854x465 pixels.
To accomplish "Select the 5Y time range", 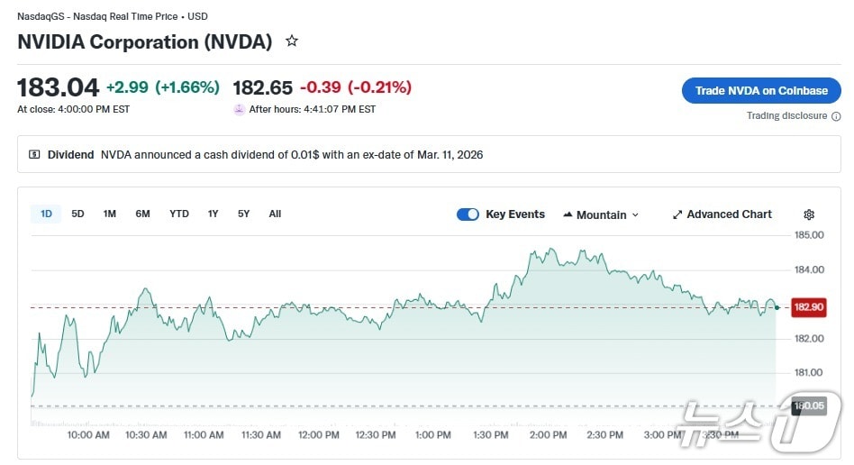I will [243, 214].
